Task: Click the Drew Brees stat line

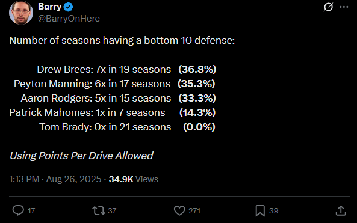Action: pos(126,69)
